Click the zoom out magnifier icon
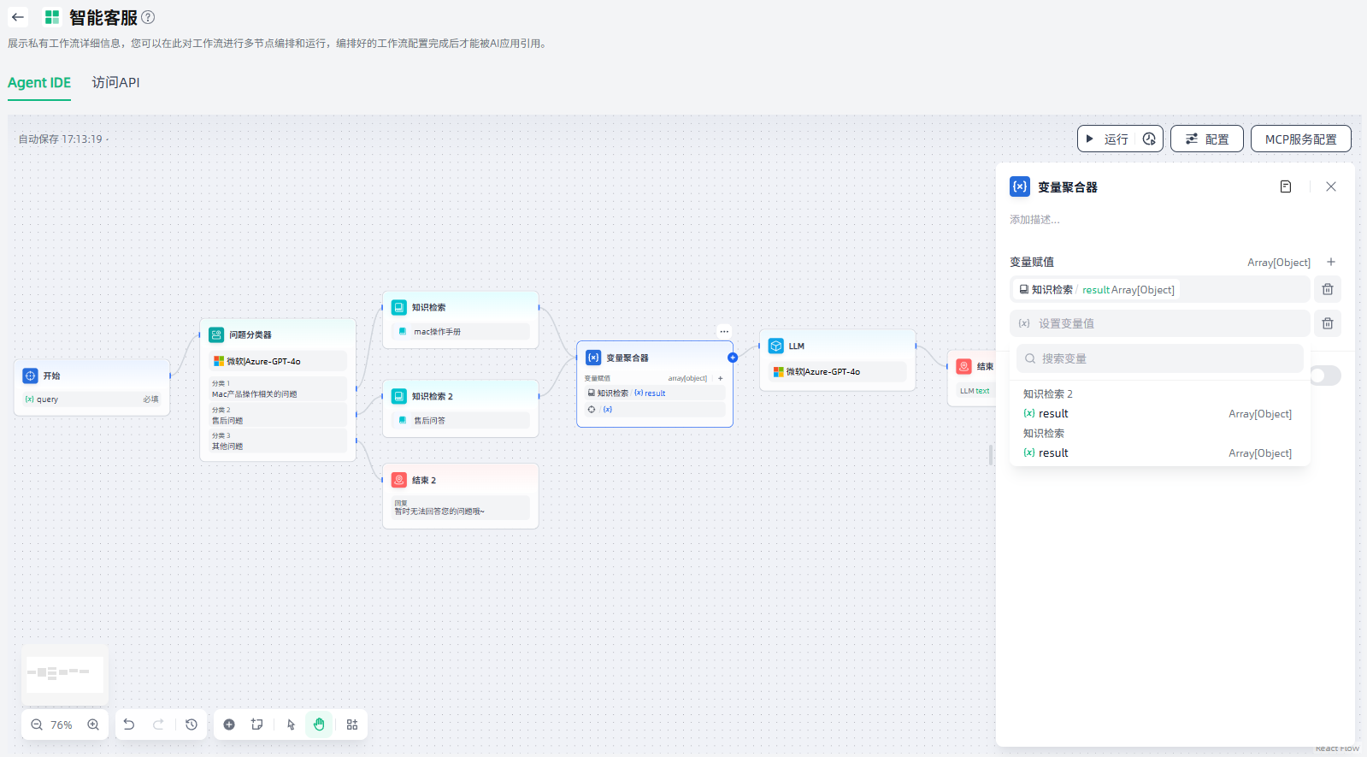 click(x=37, y=724)
